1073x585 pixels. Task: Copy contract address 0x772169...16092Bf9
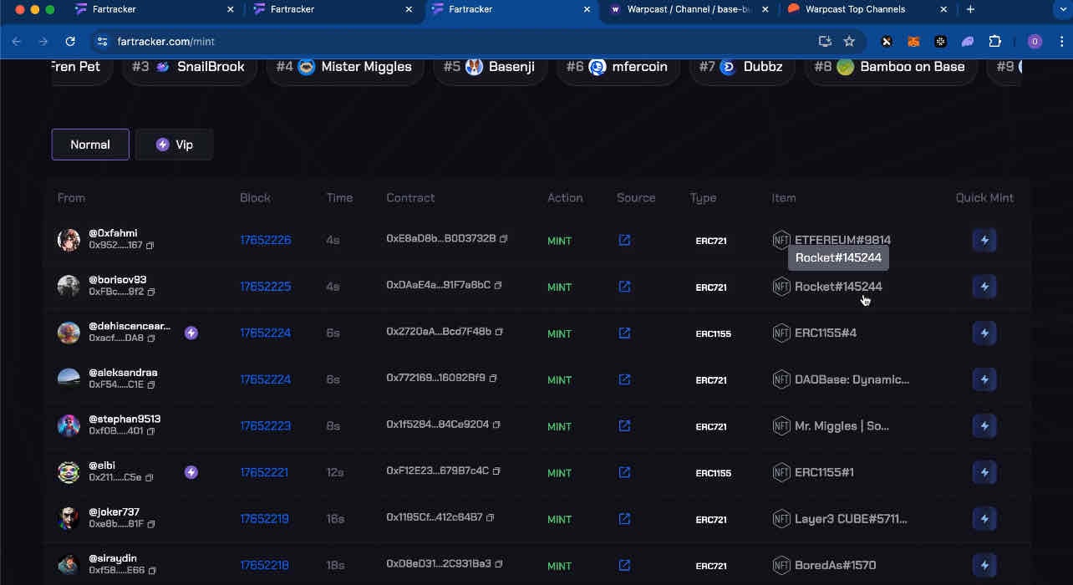[493, 379]
